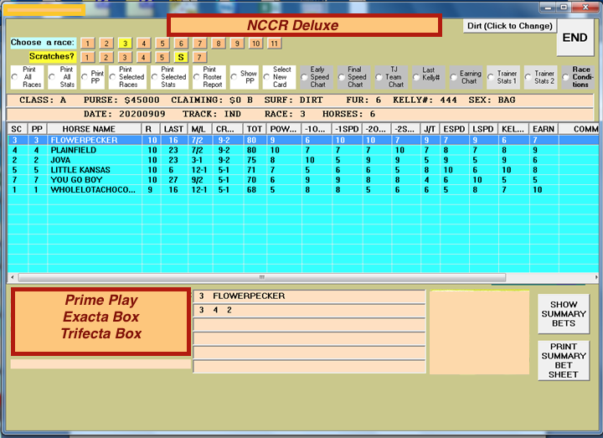Screen dimensions: 603x438
Task: Select the FLOWERPECKER row
Action: click(303, 140)
